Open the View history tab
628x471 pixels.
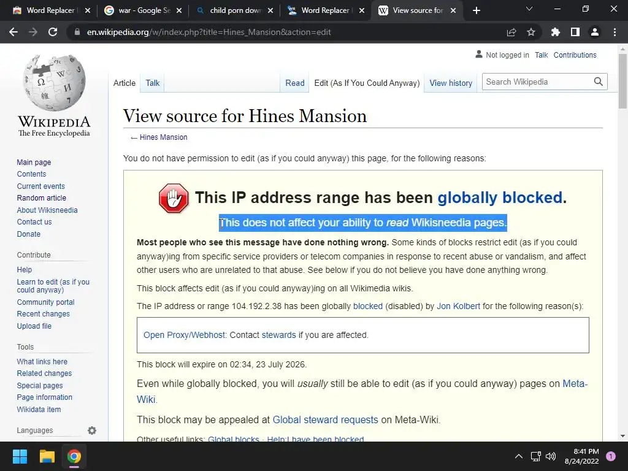[451, 83]
